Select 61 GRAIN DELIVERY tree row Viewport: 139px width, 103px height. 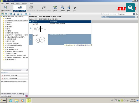click(x=11, y=53)
